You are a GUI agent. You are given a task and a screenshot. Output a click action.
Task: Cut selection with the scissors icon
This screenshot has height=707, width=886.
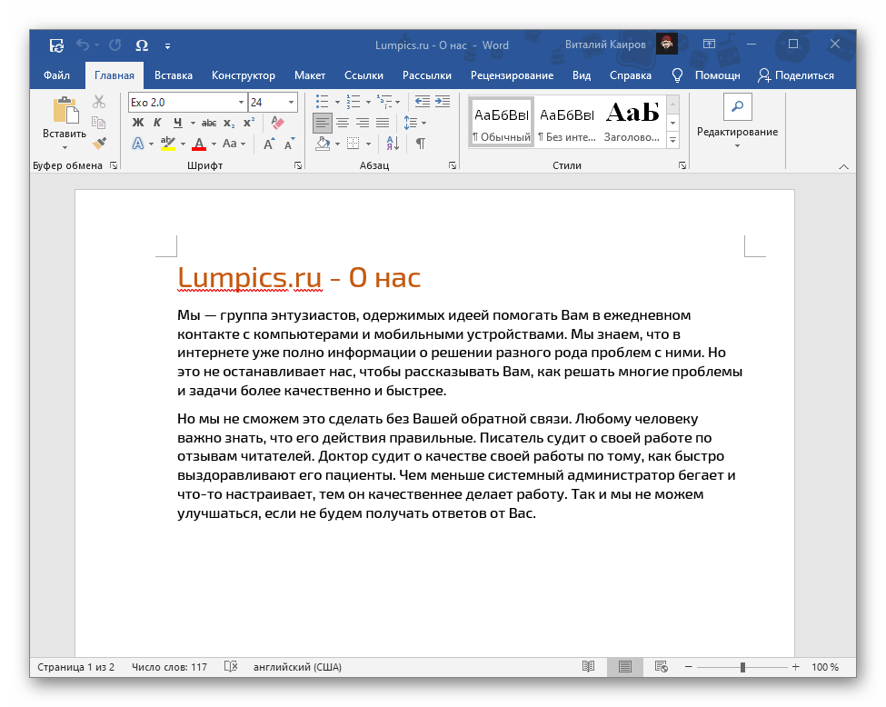99,102
